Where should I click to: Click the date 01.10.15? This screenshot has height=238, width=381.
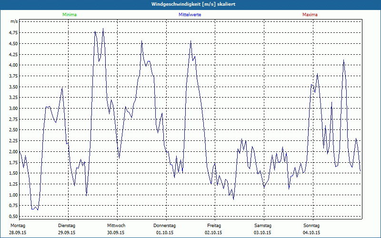pos(165,233)
